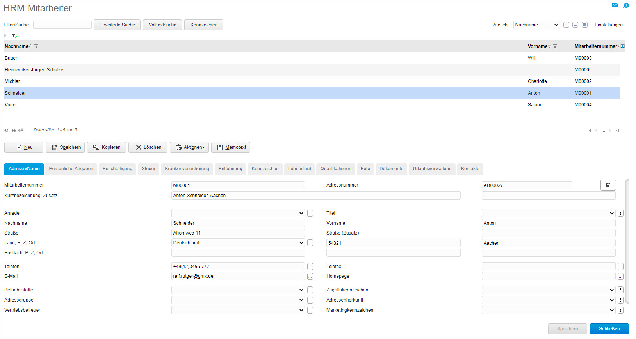Screen dimensions: 636x339
Task: Click the exclamation icon next to Anrede
Action: coord(310,213)
